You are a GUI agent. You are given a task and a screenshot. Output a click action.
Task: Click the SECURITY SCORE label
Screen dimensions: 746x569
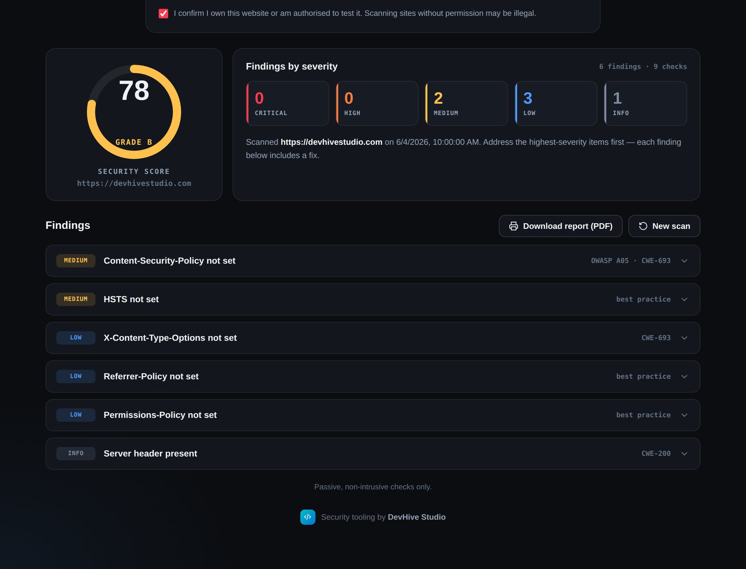tap(134, 172)
